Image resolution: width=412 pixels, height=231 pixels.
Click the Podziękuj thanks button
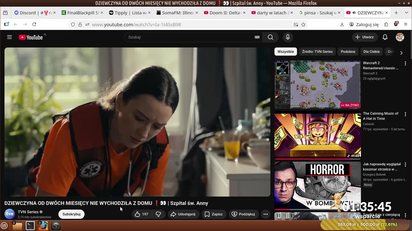pos(243,214)
